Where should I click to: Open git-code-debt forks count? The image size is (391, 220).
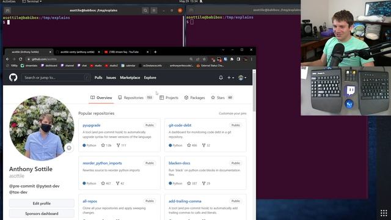click(x=206, y=145)
